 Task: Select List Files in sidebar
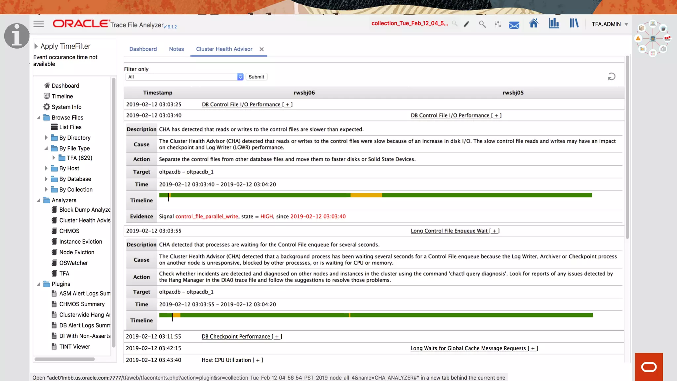(x=70, y=127)
